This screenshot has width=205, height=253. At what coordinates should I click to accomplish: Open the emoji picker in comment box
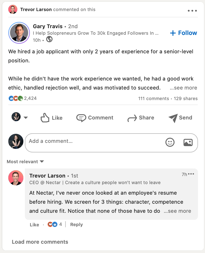(x=170, y=142)
